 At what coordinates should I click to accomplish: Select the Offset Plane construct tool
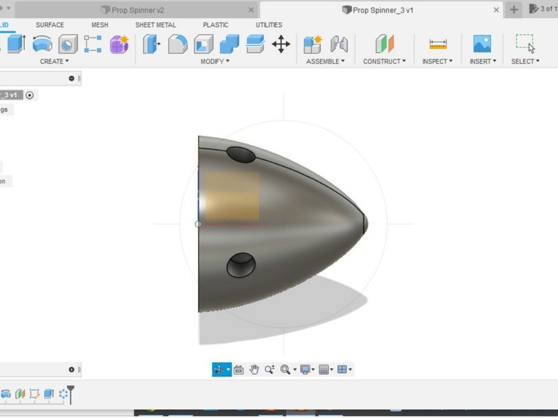click(x=385, y=44)
